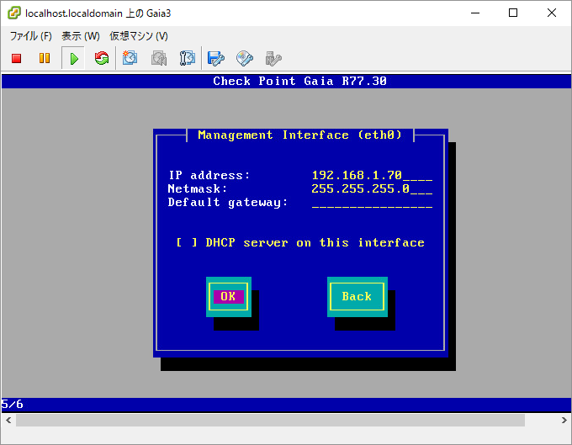
Task: Click the VMware console app icon in title bar
Action: (13, 13)
